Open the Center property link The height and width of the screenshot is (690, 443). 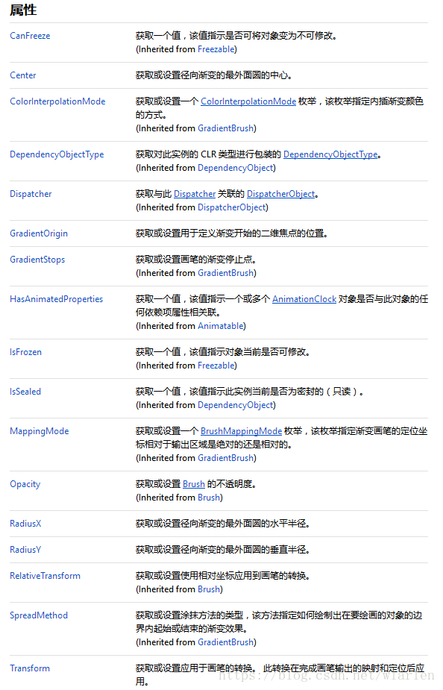click(23, 75)
